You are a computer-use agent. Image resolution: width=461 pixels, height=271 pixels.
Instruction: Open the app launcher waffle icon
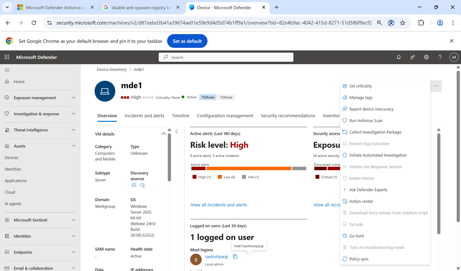6,57
